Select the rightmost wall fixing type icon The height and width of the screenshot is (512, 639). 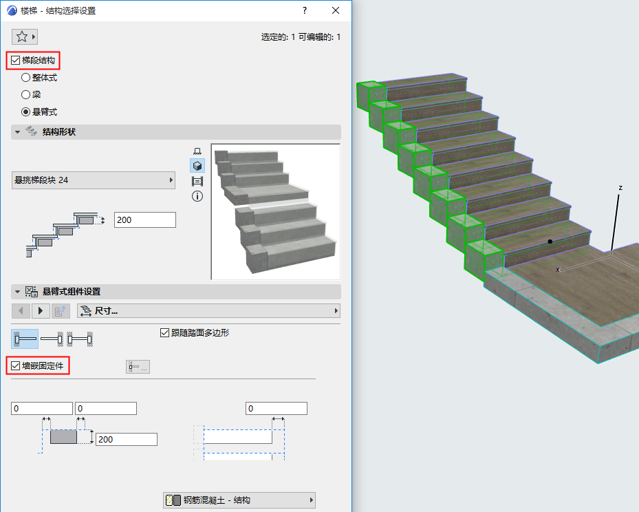79,338
